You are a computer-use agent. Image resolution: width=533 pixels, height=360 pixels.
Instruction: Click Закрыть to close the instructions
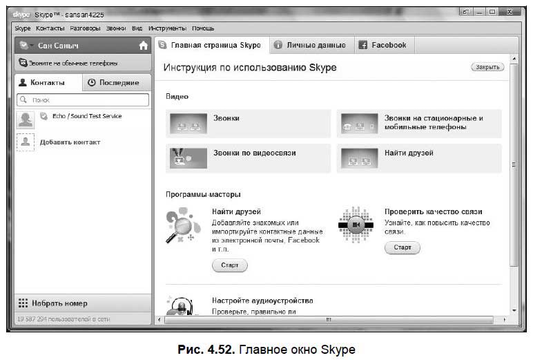[x=487, y=67]
